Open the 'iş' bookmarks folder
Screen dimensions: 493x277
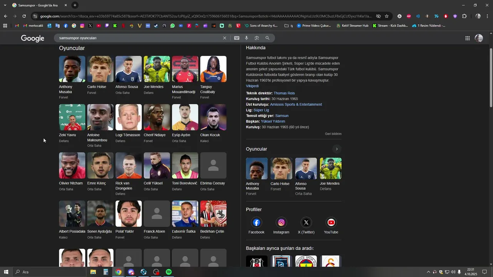[x=288, y=26]
